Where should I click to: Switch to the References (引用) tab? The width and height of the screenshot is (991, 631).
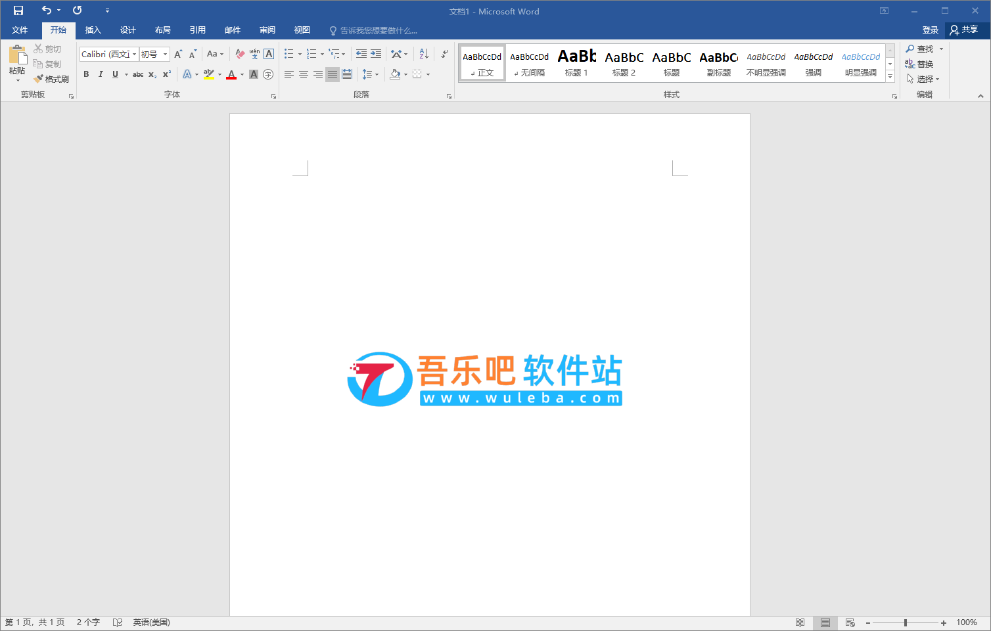tap(198, 30)
